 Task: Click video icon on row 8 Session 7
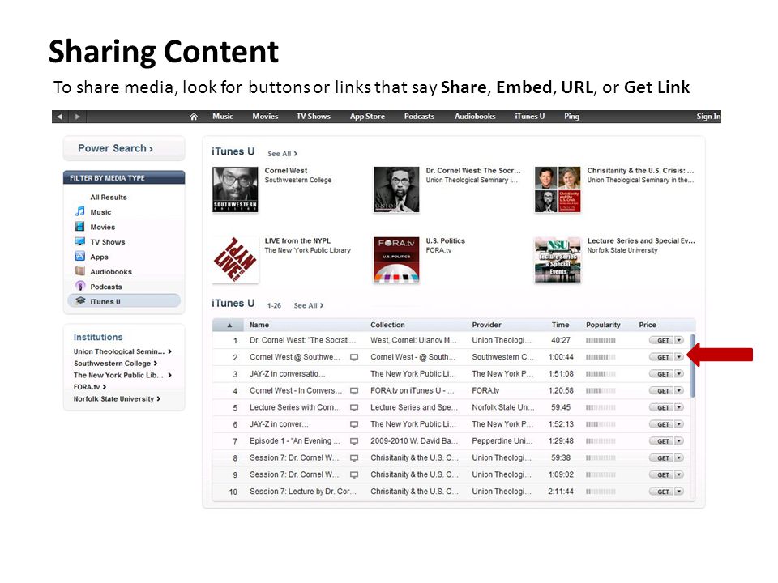(354, 458)
